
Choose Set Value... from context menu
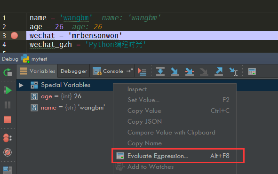coord(175,100)
